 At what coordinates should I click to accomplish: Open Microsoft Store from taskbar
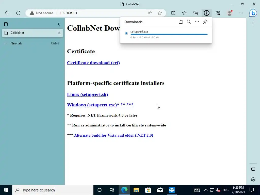click(148, 190)
